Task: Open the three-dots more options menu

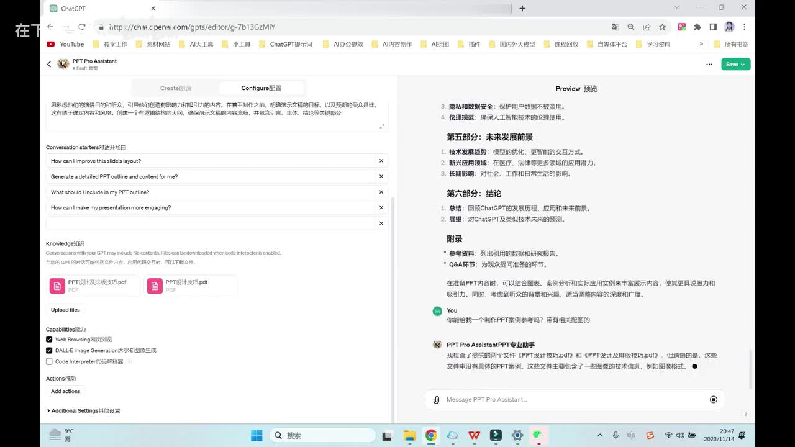Action: point(709,64)
